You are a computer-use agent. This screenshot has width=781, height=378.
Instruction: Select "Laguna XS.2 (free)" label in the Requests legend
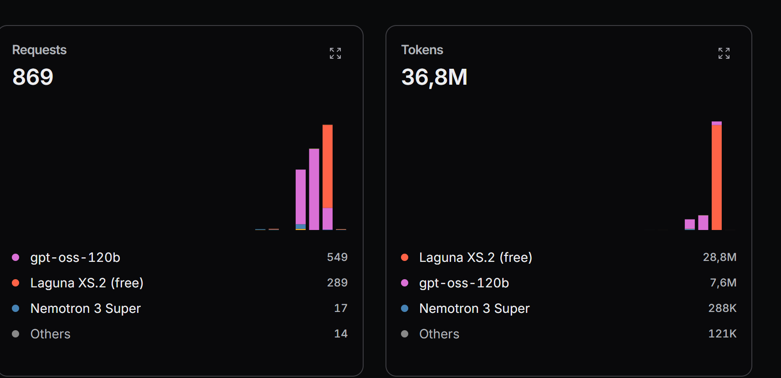click(87, 283)
